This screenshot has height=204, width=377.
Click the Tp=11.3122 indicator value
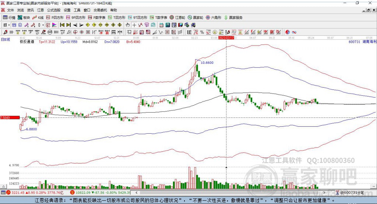pos(47,42)
